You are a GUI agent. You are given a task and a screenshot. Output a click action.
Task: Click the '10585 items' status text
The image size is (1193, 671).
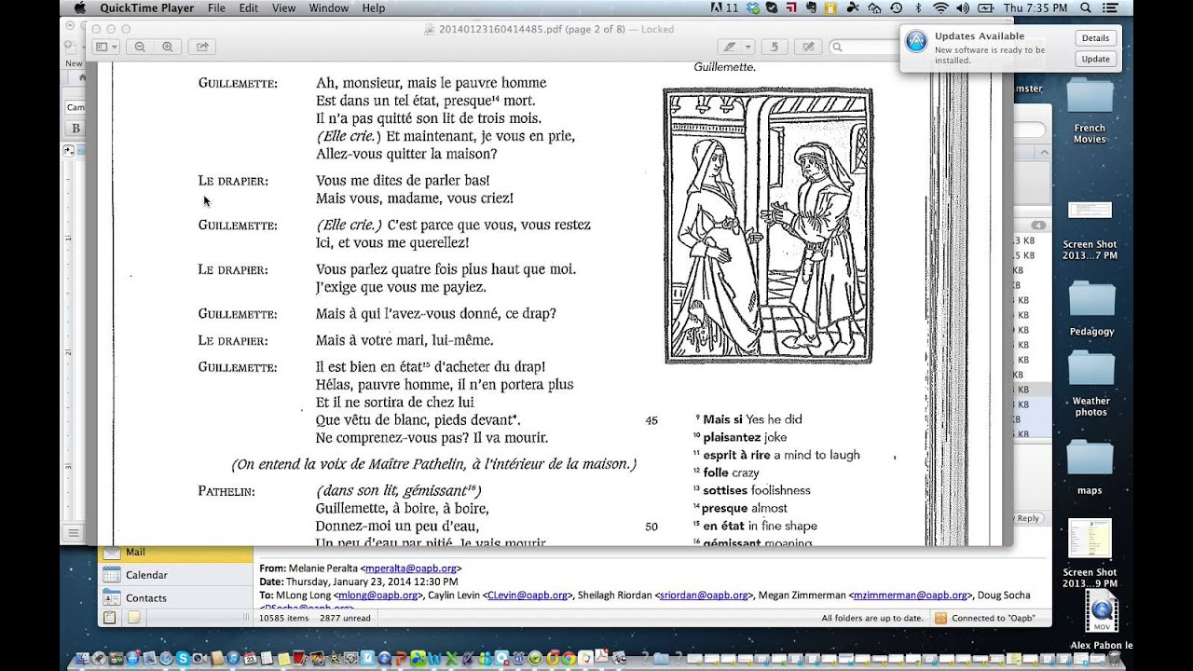(x=283, y=618)
